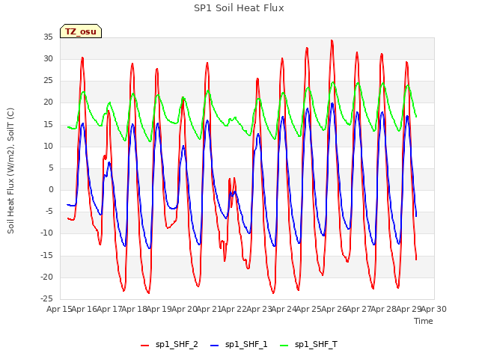Click the TZ_osu annotation label
The image size is (479, 359).
81,31
